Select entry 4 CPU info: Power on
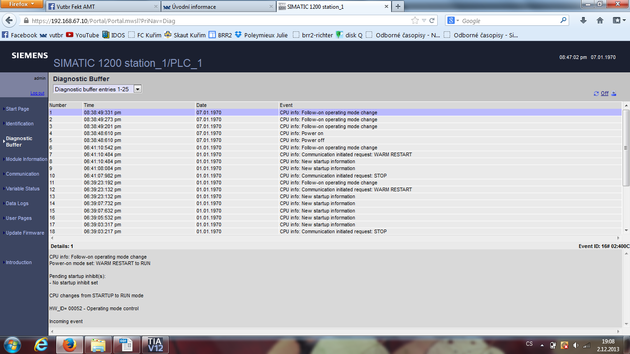The height and width of the screenshot is (354, 630). 335,133
